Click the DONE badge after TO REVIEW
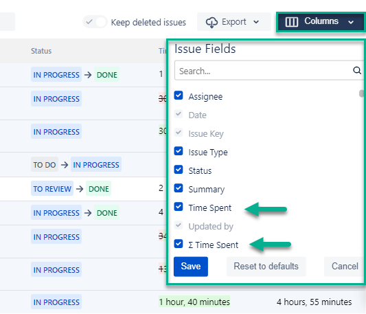The width and height of the screenshot is (366, 314). [x=99, y=189]
